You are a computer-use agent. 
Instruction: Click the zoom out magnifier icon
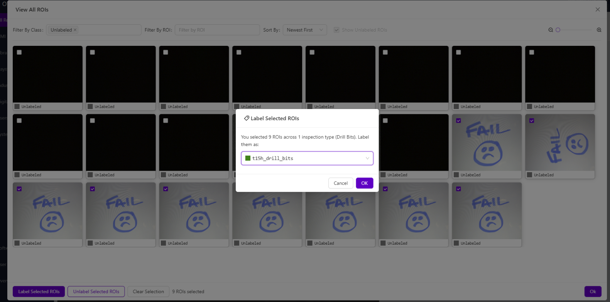(551, 30)
